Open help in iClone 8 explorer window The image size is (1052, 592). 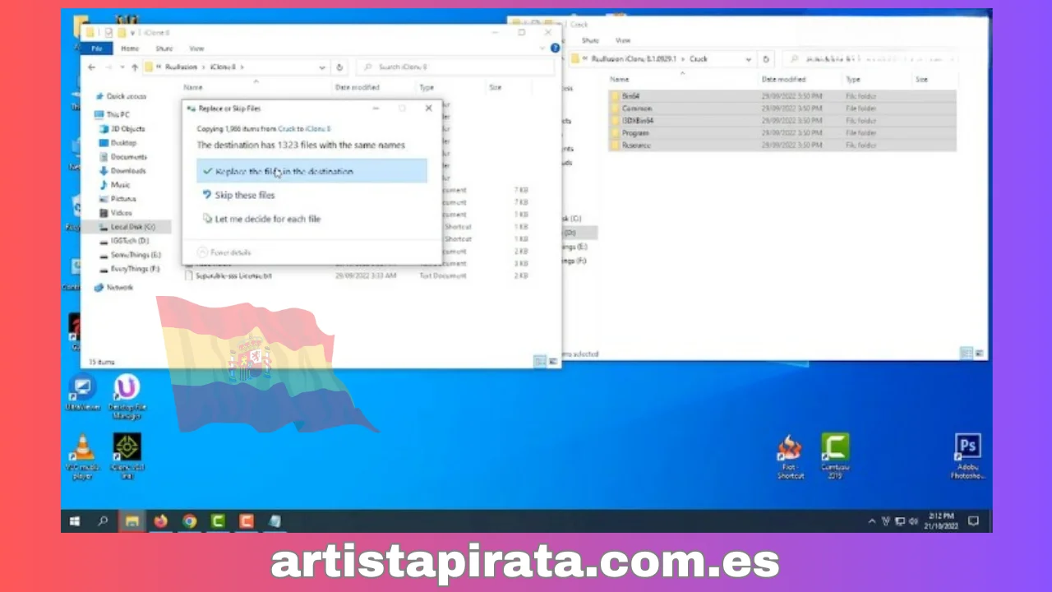555,49
